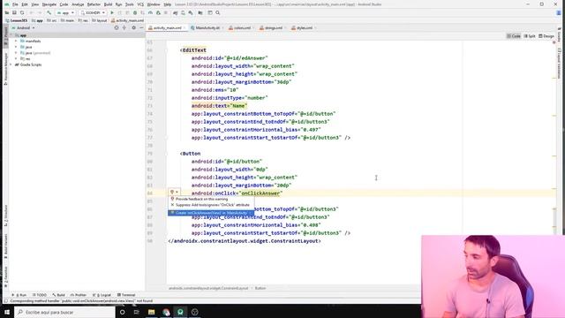Image resolution: width=565 pixels, height=318 pixels.
Task: Click the taskbar search box
Action: click(x=64, y=312)
